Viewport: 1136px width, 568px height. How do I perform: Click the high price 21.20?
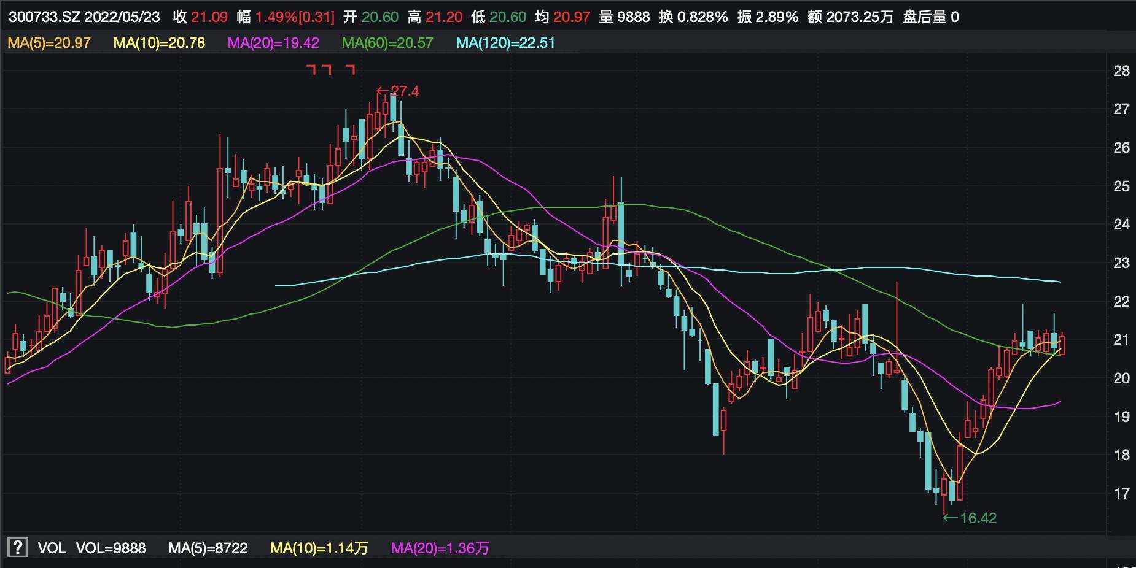[444, 17]
